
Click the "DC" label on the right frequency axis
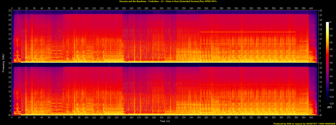[321, 115]
